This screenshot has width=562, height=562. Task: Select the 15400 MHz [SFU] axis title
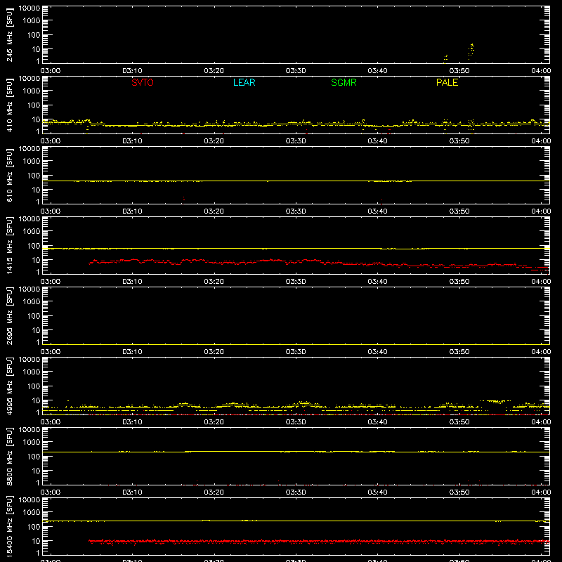click(x=10, y=526)
